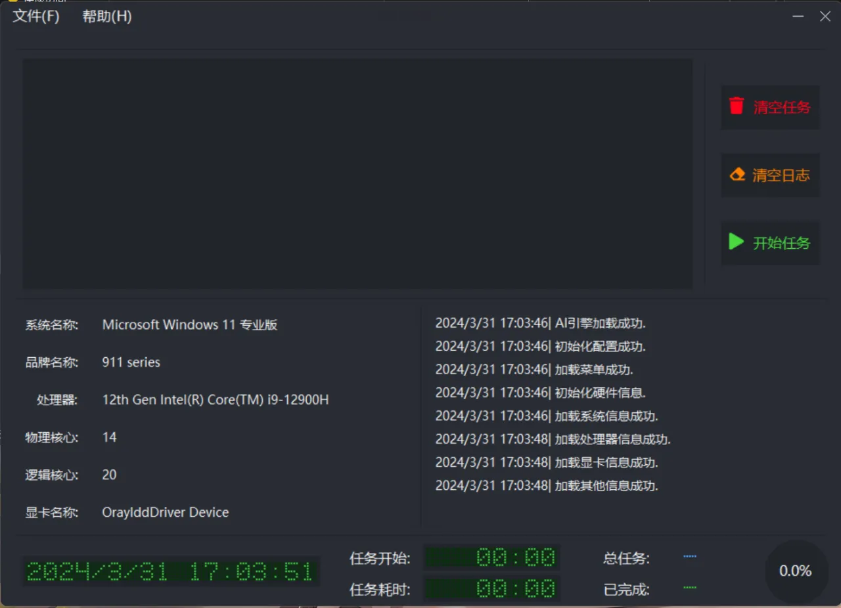Click the 处理器 label
The width and height of the screenshot is (841, 608).
point(57,400)
